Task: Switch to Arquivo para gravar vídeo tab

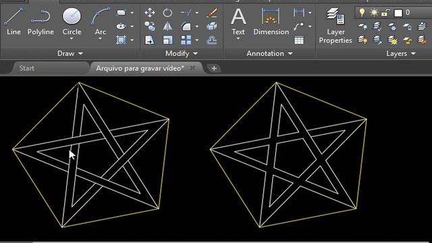Action: (x=140, y=68)
